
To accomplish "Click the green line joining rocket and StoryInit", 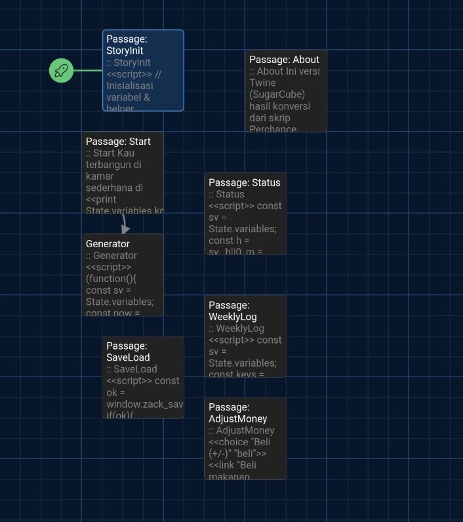I will click(88, 70).
